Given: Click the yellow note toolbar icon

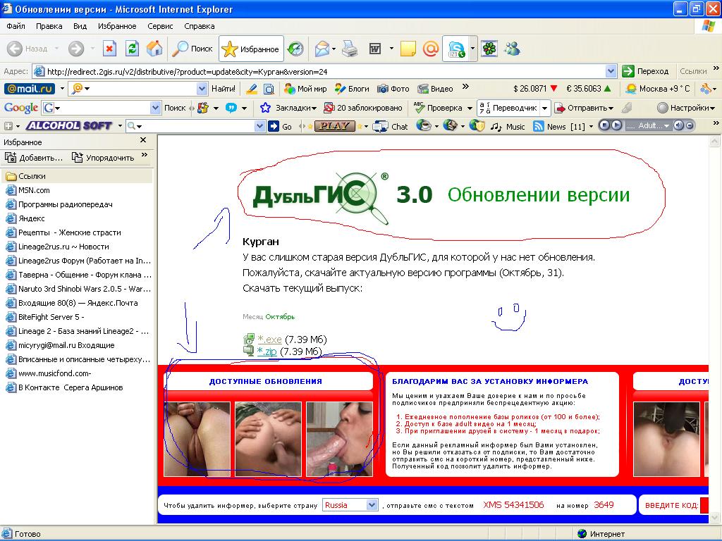Looking at the screenshot, I should click(408, 49).
